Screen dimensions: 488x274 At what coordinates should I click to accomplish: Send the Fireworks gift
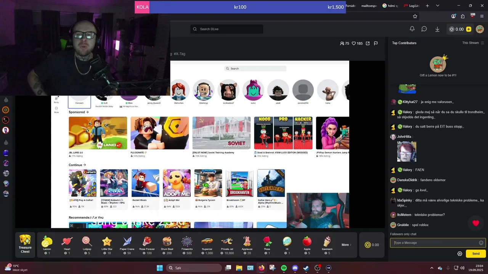click(x=187, y=245)
